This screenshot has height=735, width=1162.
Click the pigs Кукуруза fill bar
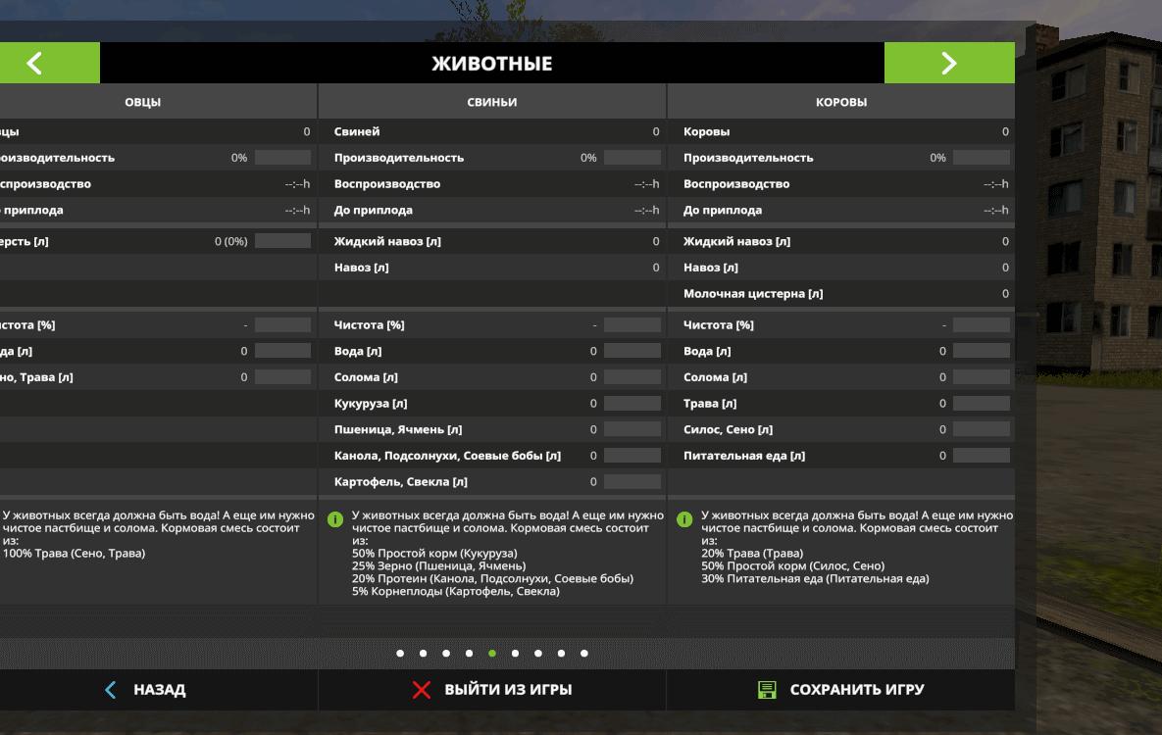pos(632,403)
